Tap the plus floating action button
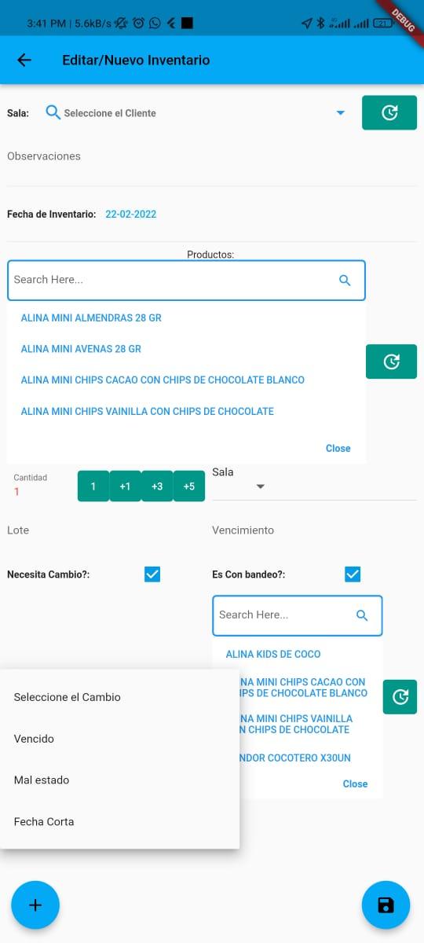This screenshot has height=943, width=424. coord(35,905)
